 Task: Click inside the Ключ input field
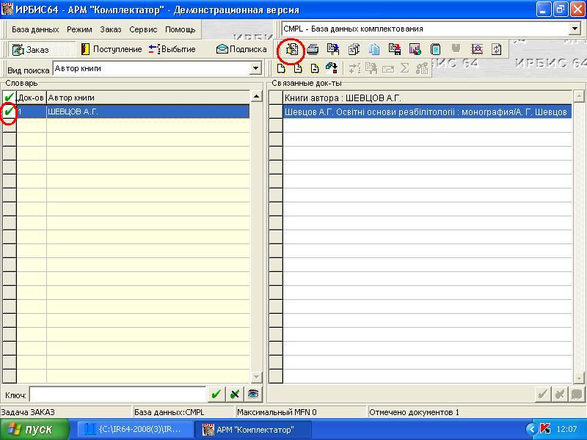click(117, 394)
